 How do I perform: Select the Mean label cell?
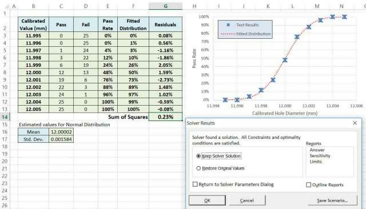pyautogui.click(x=33, y=132)
